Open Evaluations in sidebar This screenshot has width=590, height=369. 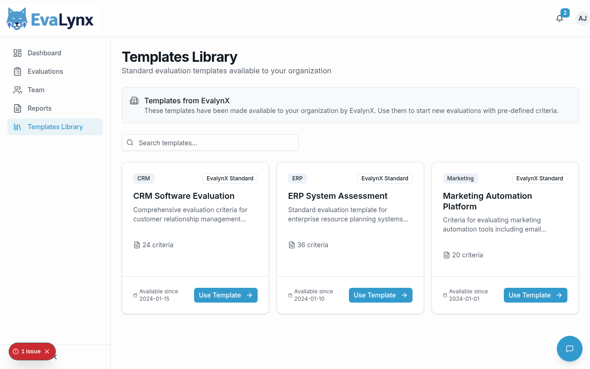pyautogui.click(x=55, y=71)
